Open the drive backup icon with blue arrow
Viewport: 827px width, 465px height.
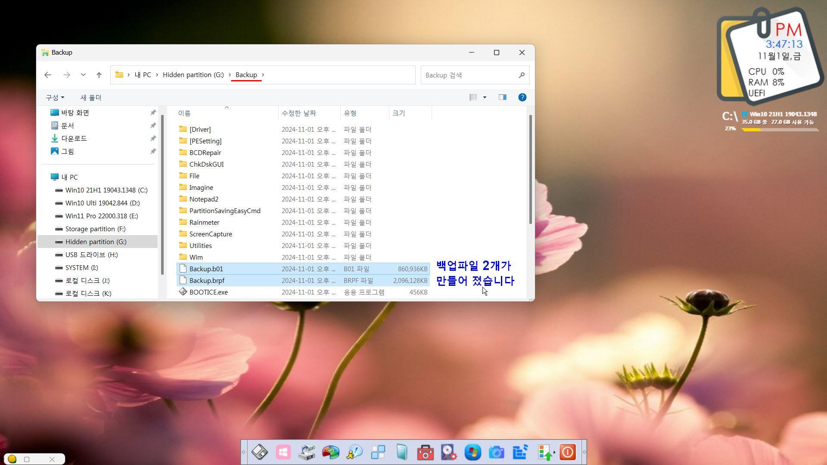pos(307,452)
